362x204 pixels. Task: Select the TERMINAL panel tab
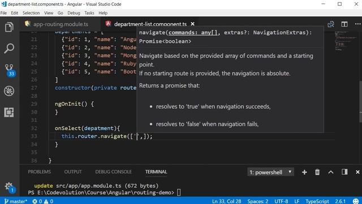pyautogui.click(x=156, y=172)
